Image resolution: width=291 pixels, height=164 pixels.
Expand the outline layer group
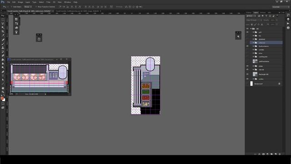253,79
